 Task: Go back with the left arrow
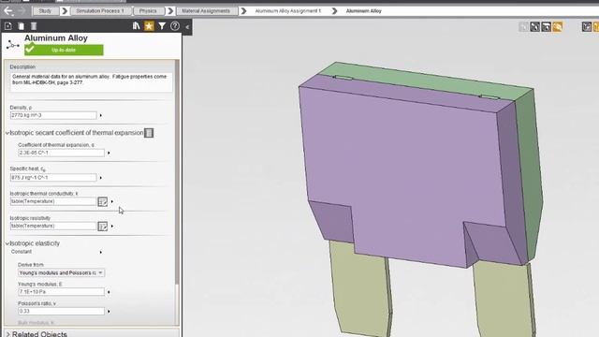tap(8, 11)
